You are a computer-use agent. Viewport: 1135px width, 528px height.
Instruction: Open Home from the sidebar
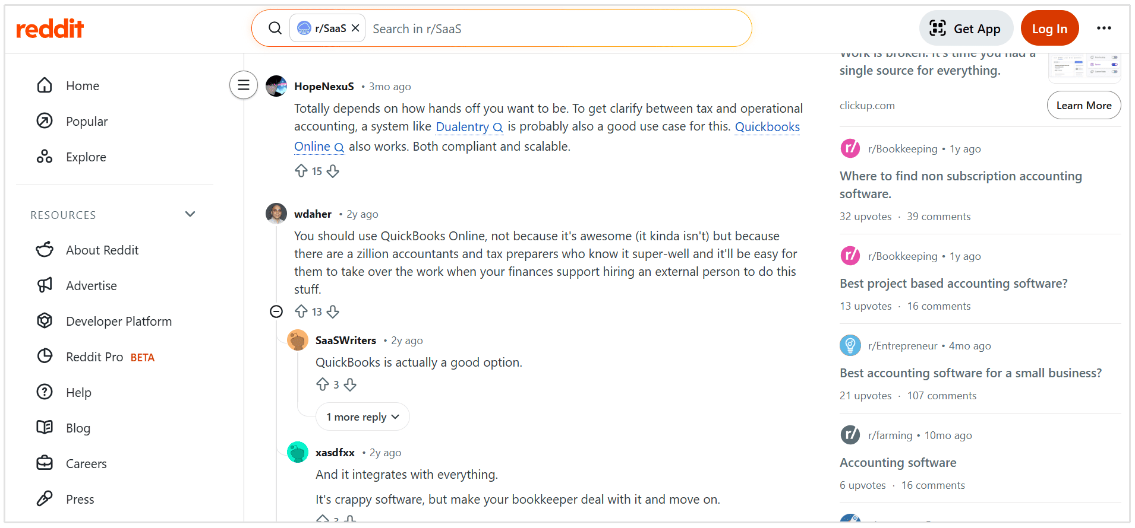tap(82, 85)
